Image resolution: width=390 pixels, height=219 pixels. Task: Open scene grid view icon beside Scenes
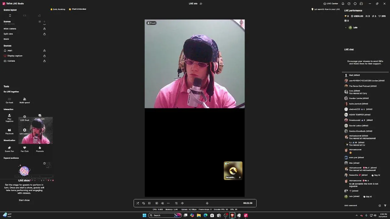[x=40, y=22]
